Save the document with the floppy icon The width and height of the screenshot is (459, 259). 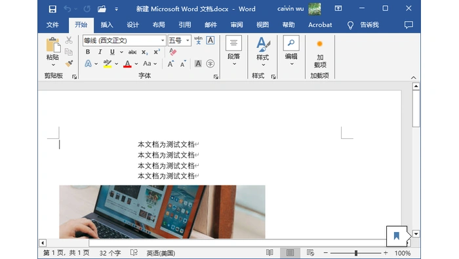[x=52, y=9]
